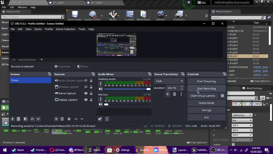Open Edit BP_Bath link in outliner

coord(261,71)
